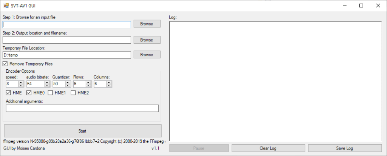Browse for temporary file location

[147, 55]
